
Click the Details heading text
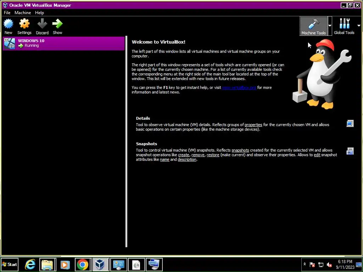[143, 118]
